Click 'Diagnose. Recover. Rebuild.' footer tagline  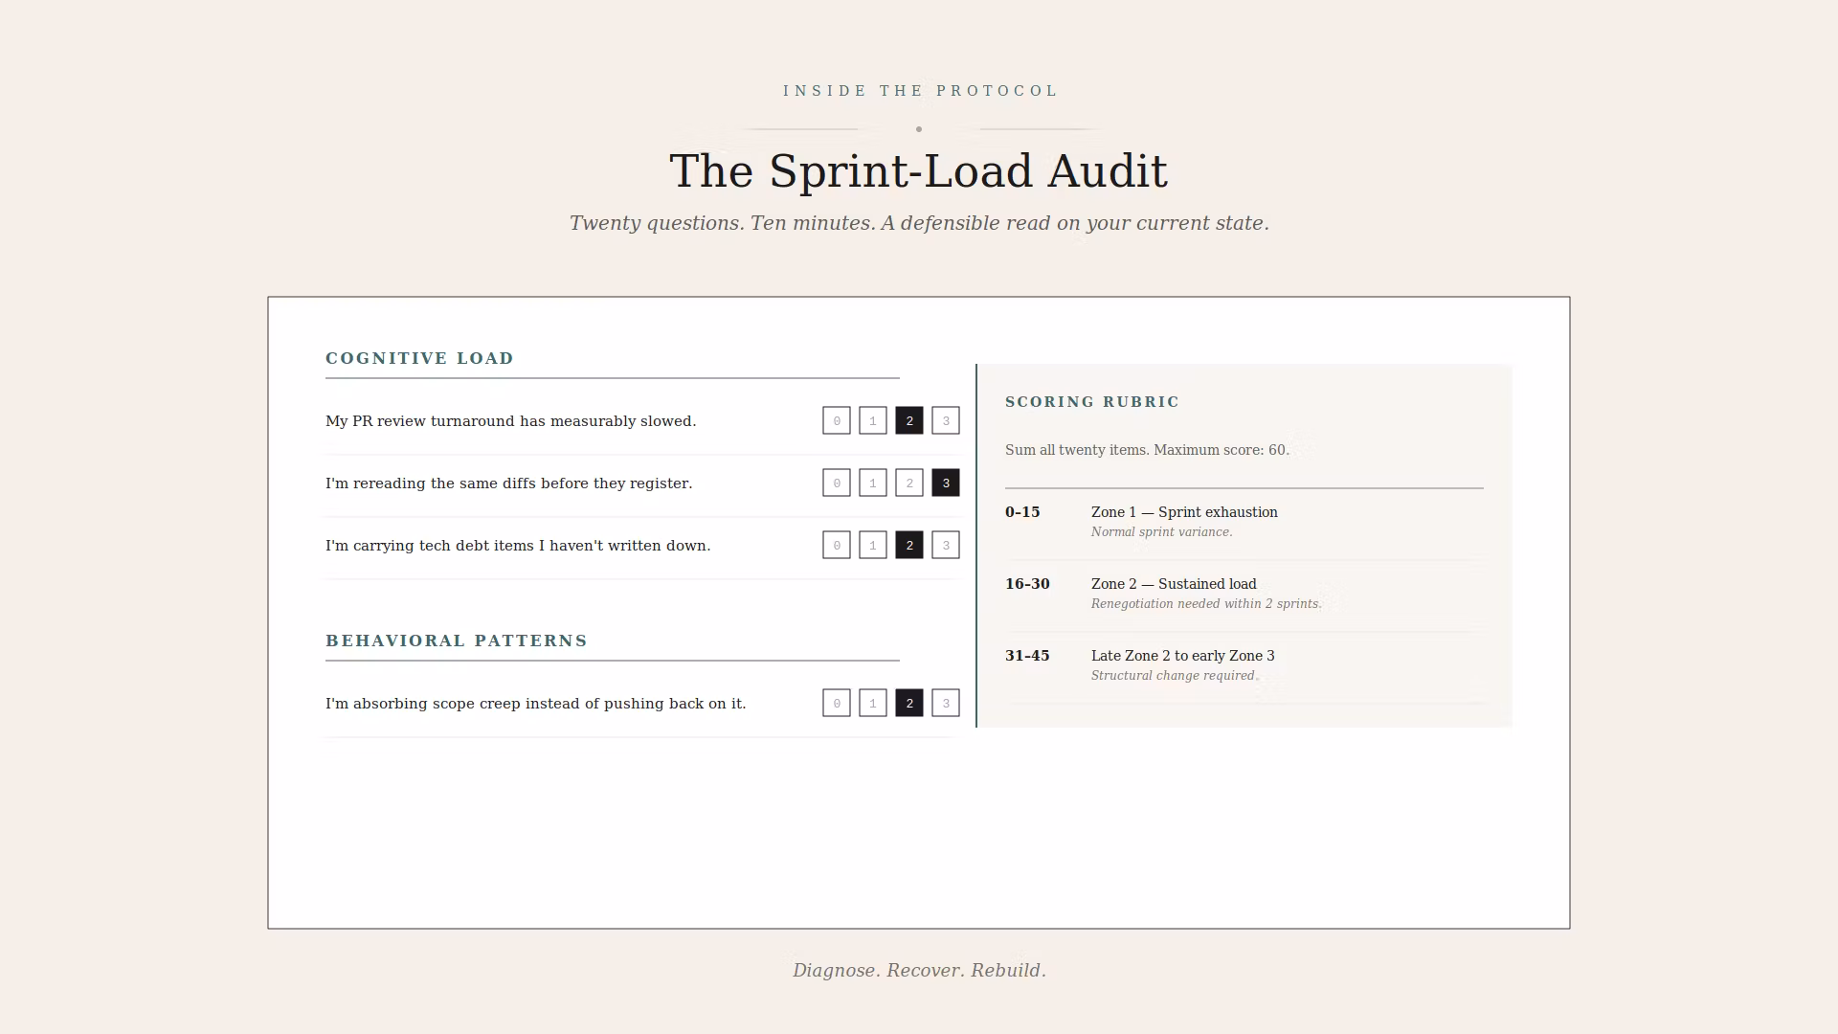[919, 970]
